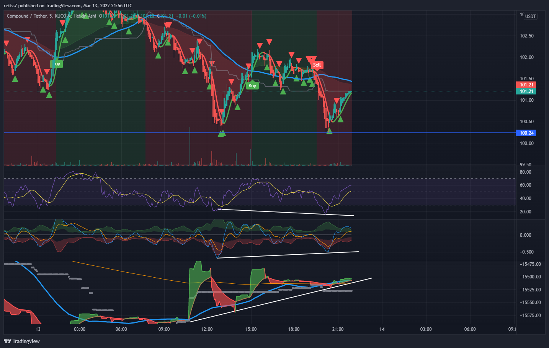Screen dimensions: 549x348
Task: Click the 18:00 time axis label
Action: pyautogui.click(x=294, y=329)
